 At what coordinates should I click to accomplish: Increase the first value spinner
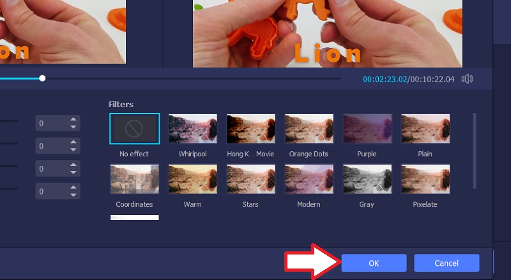(x=73, y=119)
